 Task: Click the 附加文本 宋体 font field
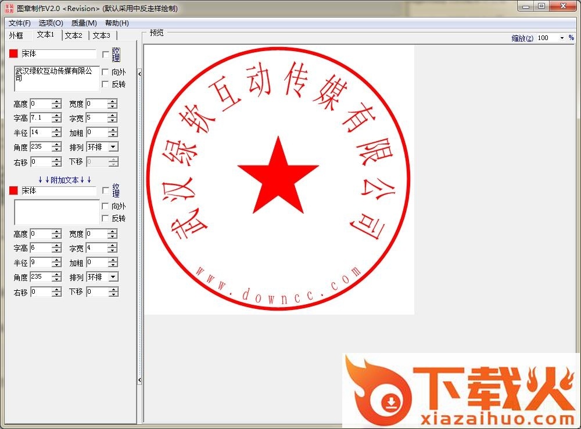[59, 190]
